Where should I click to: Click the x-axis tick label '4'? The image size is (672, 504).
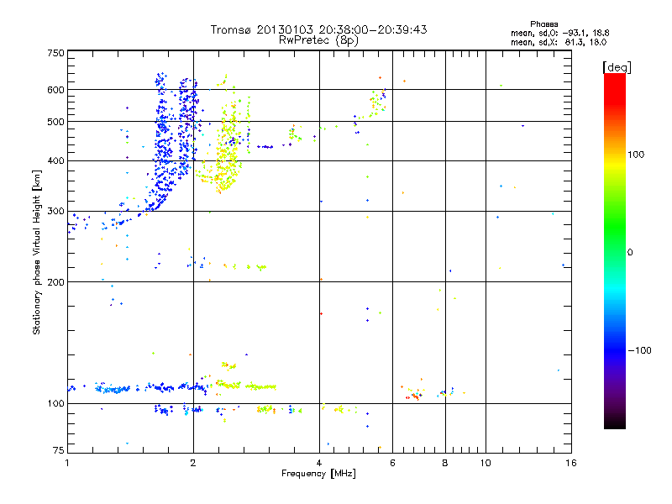coord(319,463)
